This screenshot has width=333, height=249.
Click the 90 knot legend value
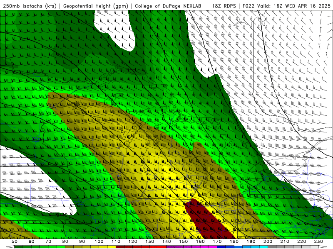coord(82,242)
